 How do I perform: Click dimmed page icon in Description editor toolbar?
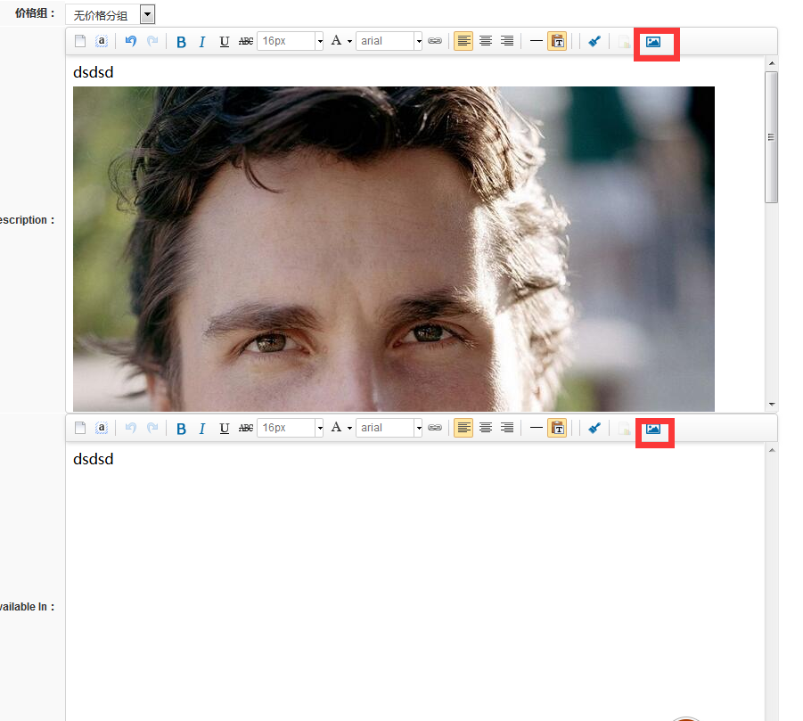coord(624,42)
